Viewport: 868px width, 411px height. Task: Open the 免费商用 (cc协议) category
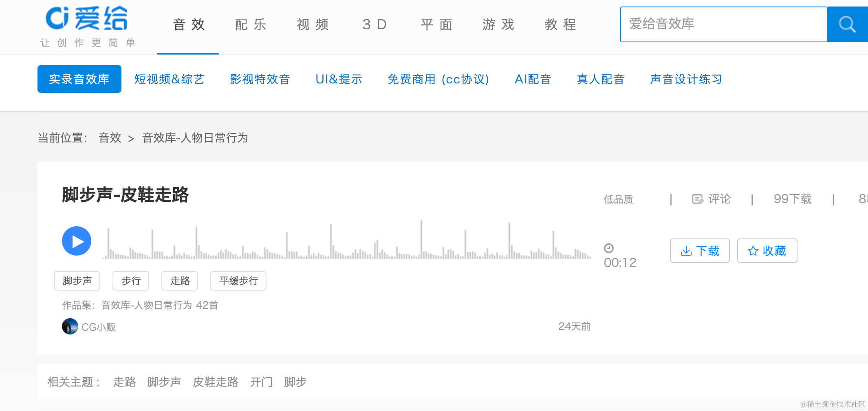pyautogui.click(x=438, y=79)
